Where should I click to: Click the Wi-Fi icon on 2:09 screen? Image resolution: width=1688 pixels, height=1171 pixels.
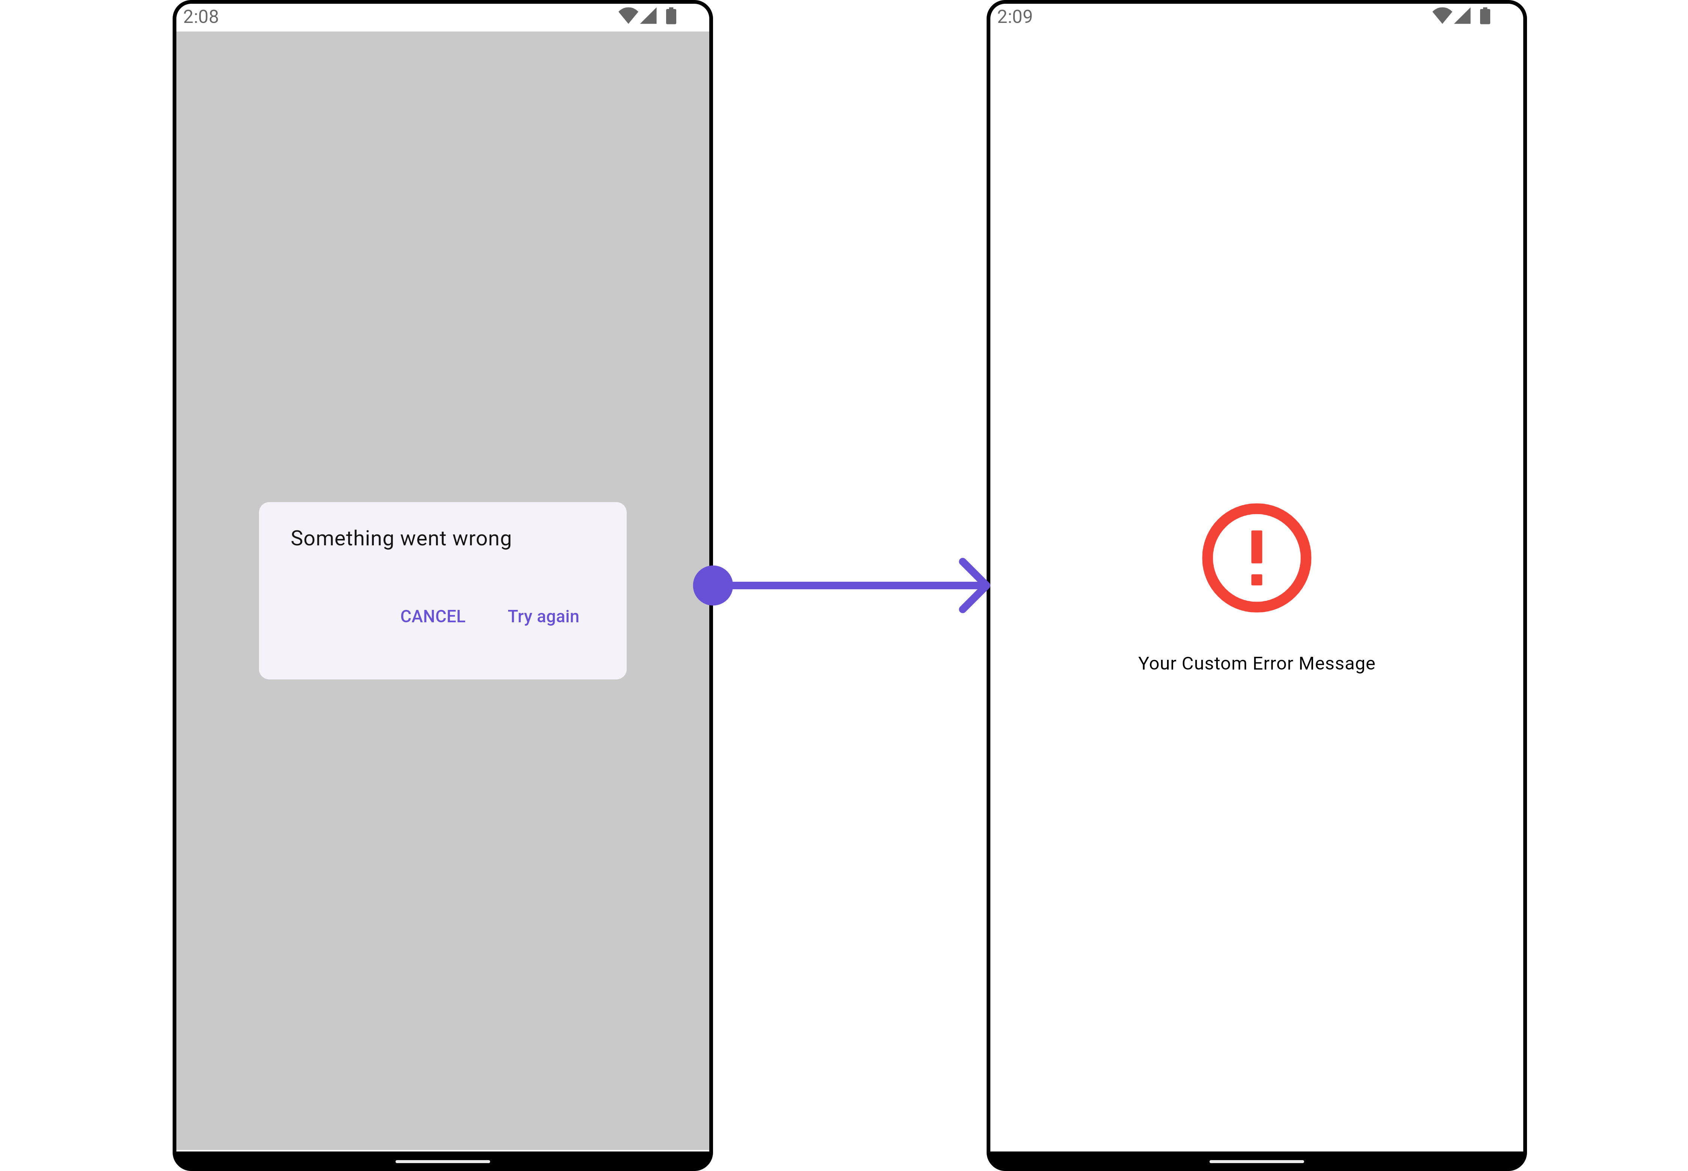1441,15
